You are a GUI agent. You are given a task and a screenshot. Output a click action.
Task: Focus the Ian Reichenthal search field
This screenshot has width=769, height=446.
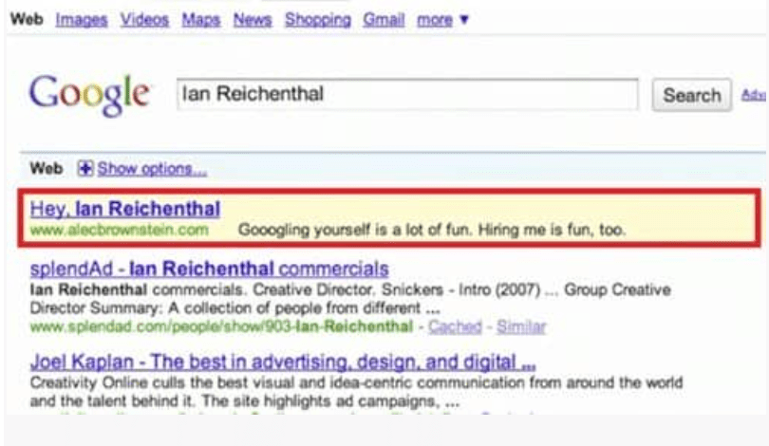tap(407, 94)
